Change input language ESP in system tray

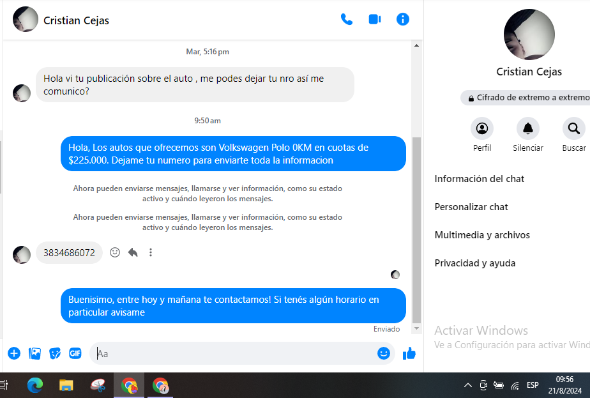click(533, 385)
